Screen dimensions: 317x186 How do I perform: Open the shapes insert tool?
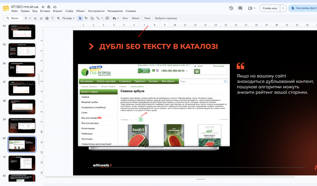click(92, 18)
